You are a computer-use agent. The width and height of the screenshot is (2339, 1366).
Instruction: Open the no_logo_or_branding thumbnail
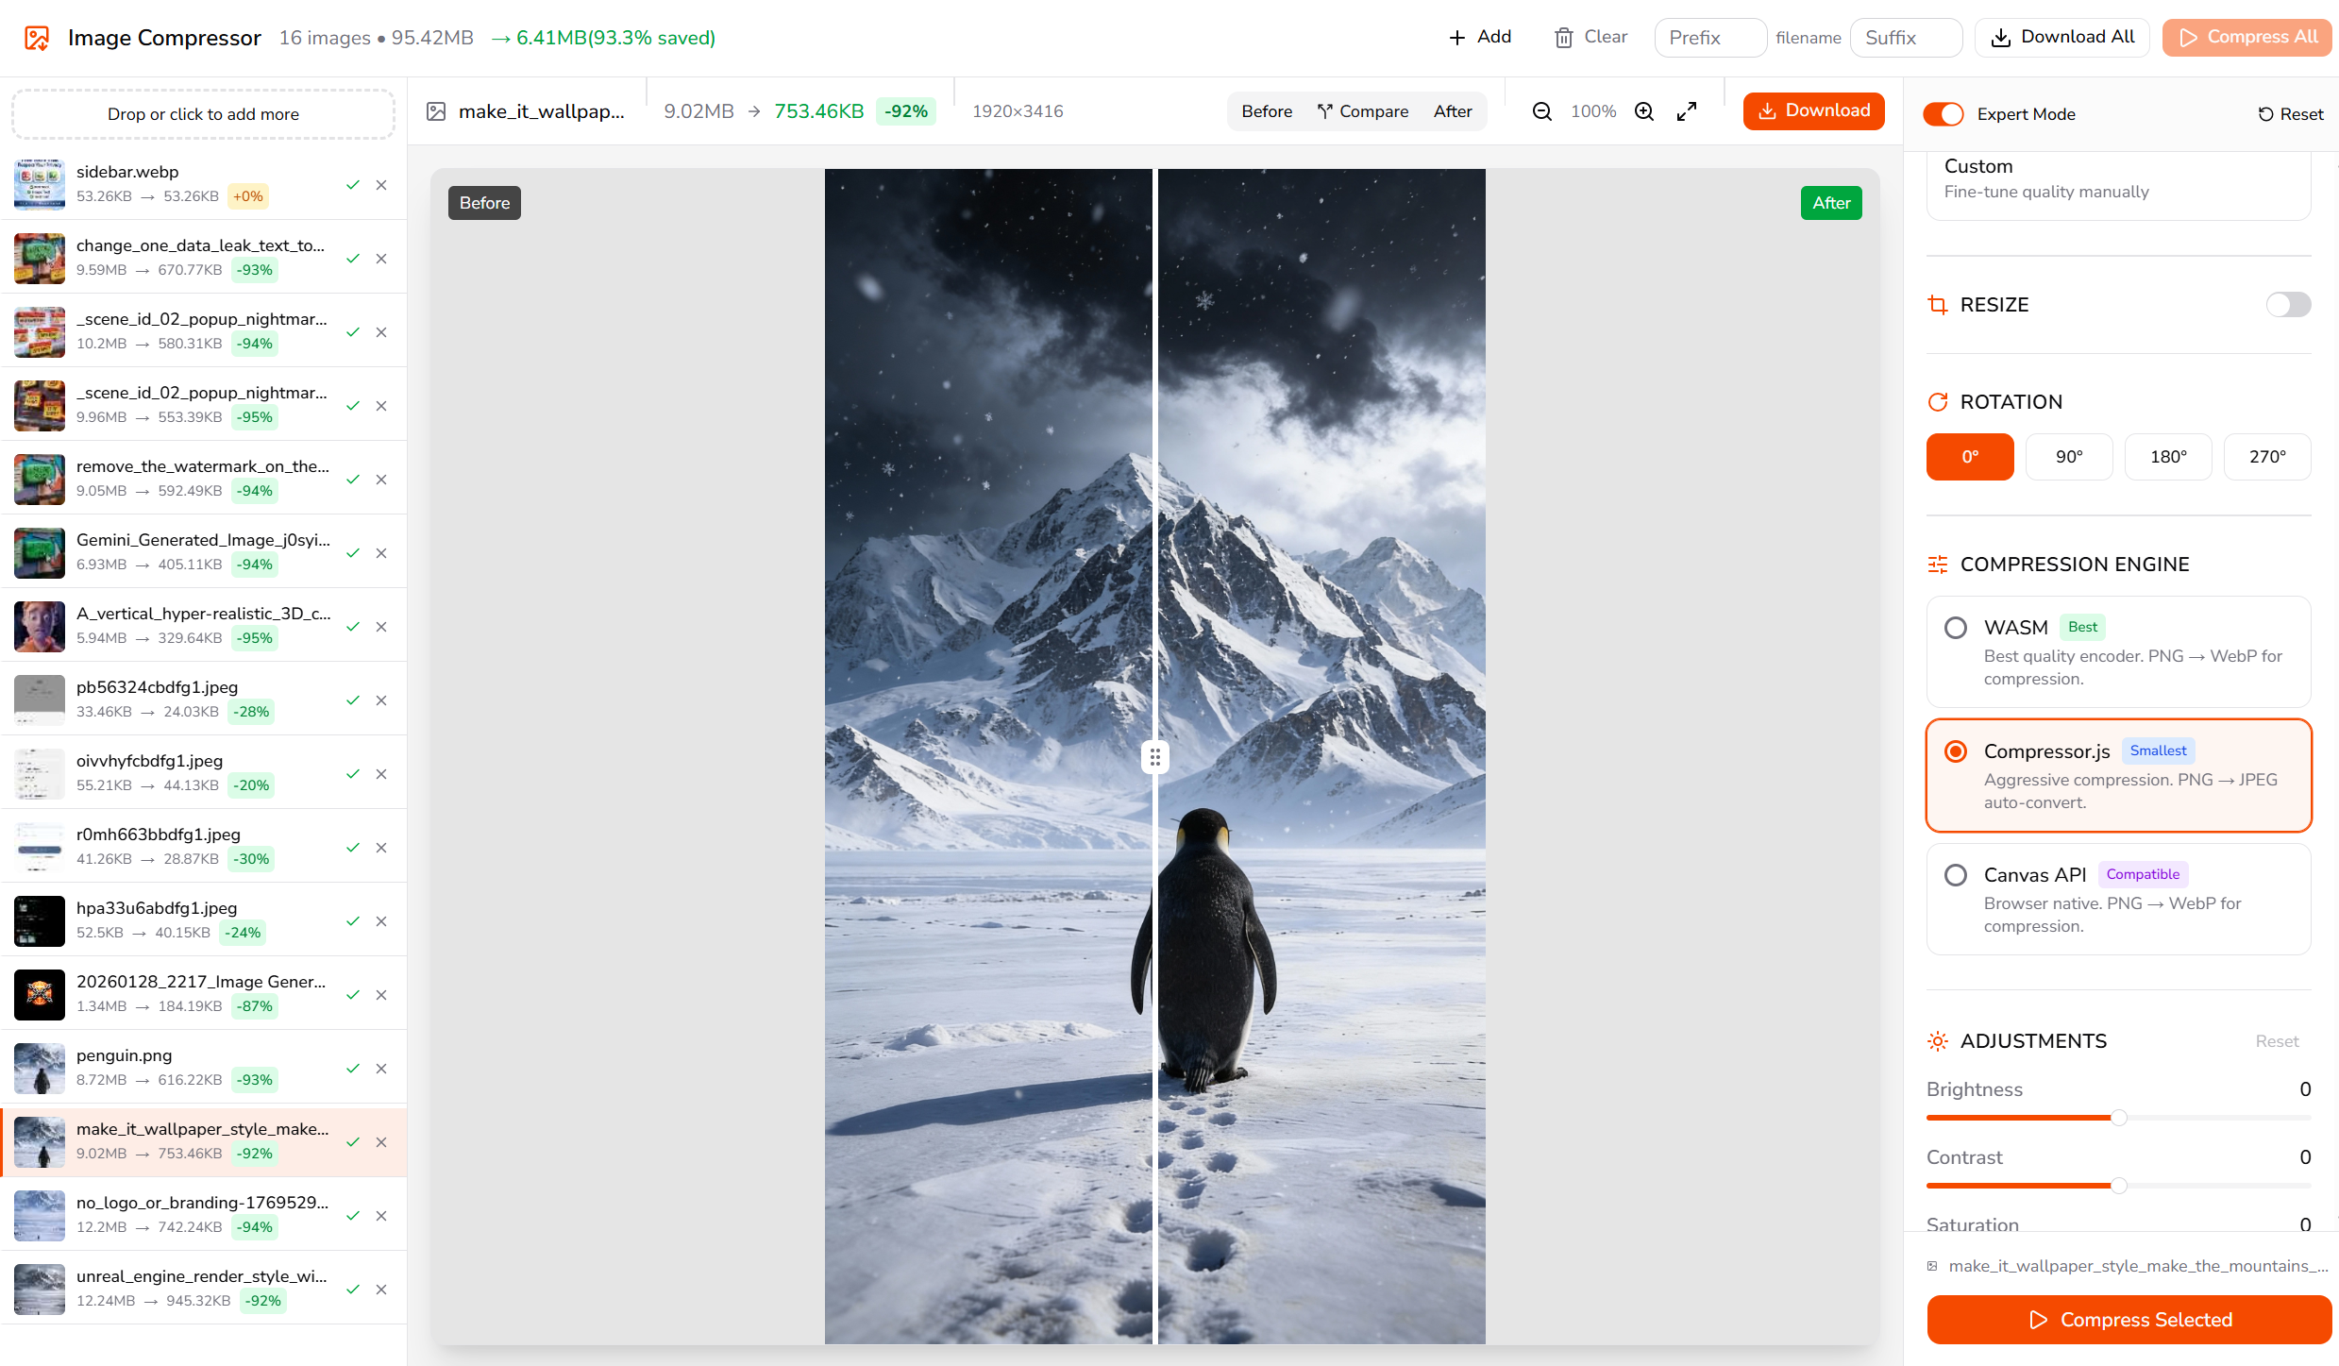pos(40,1216)
